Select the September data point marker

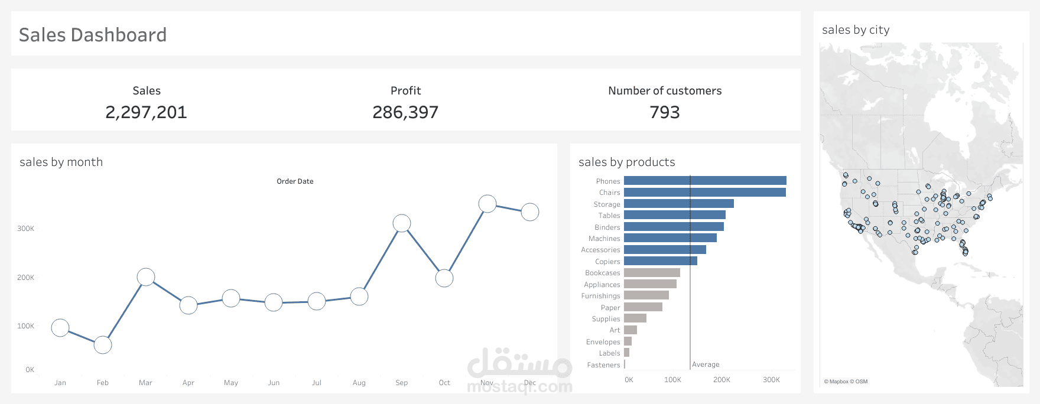coord(402,223)
